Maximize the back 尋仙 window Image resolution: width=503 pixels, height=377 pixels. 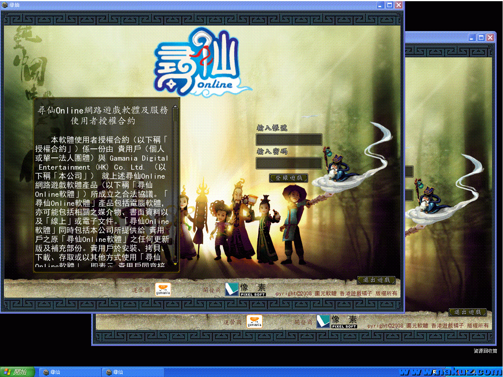click(481, 38)
